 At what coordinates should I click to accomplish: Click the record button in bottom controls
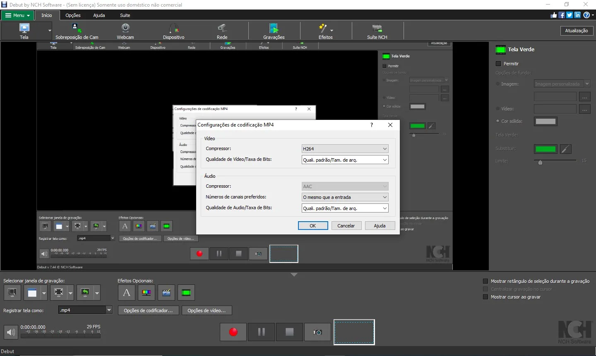(x=233, y=332)
